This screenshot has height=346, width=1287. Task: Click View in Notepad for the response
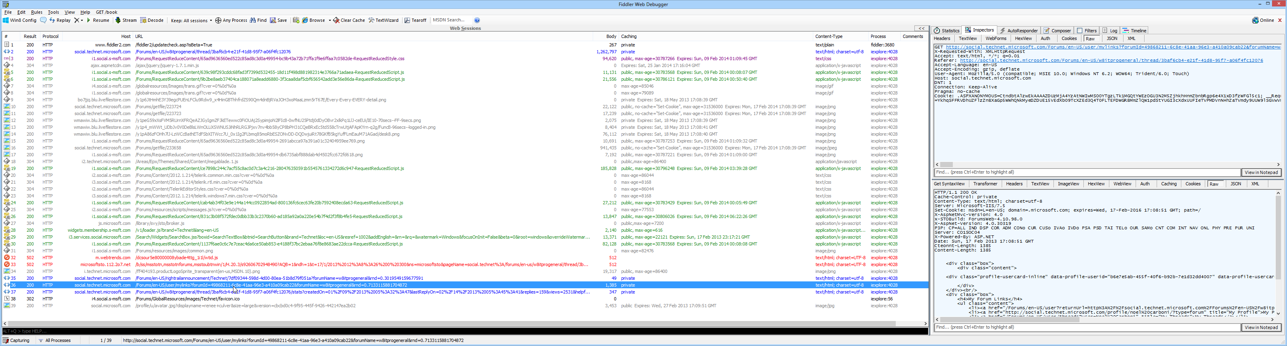[1261, 327]
